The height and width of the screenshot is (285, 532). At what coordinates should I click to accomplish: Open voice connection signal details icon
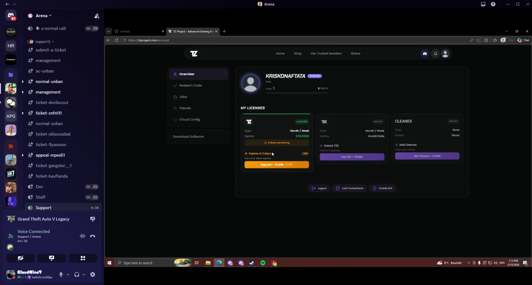coord(11,236)
